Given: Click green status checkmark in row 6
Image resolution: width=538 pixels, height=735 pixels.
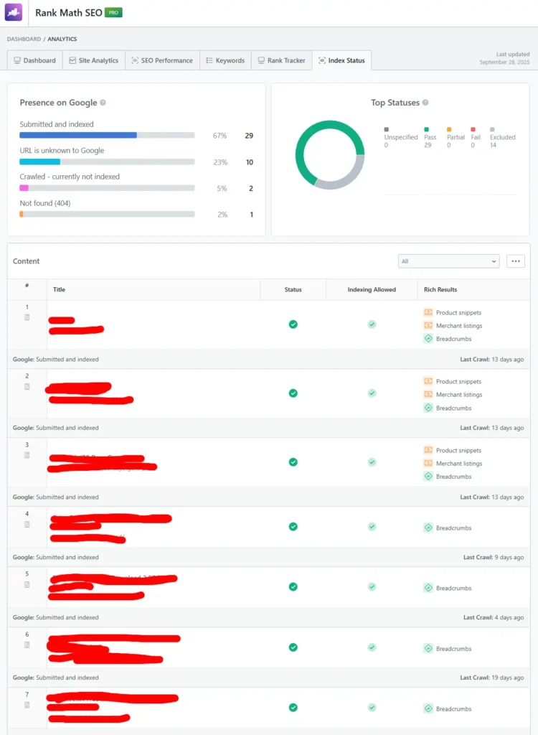Looking at the screenshot, I should (293, 647).
